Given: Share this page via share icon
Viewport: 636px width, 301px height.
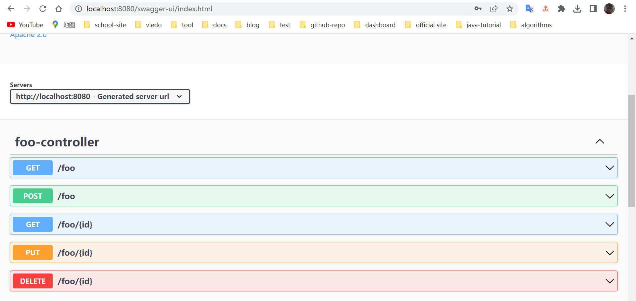Looking at the screenshot, I should point(494,9).
